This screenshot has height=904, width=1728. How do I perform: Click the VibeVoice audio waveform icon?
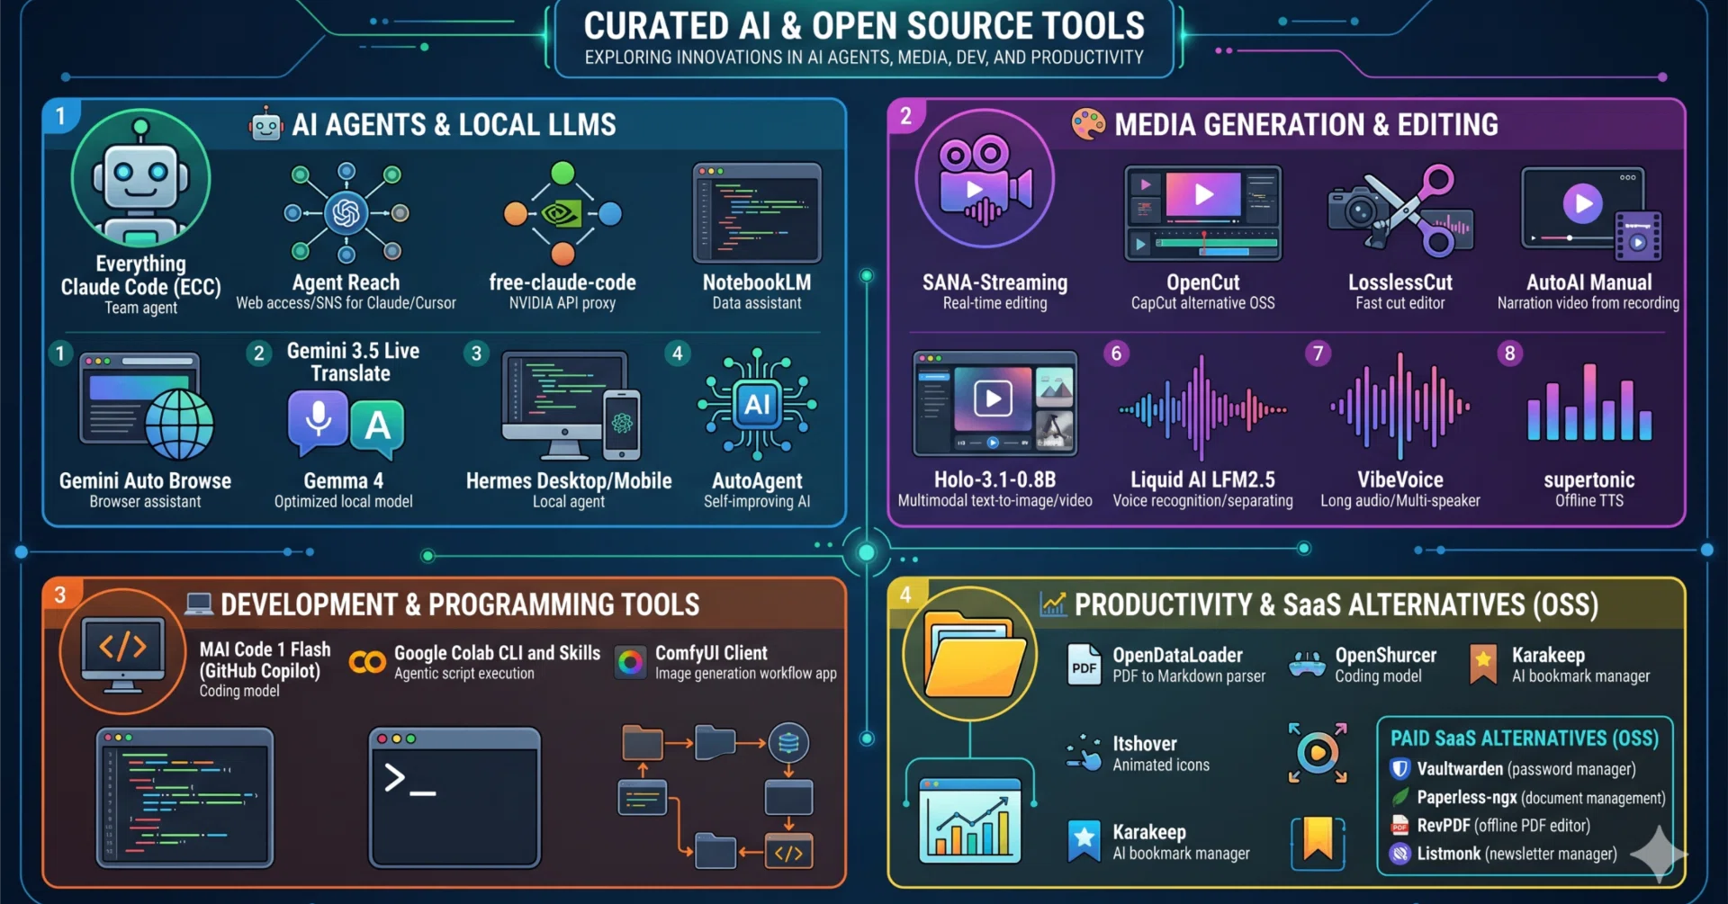pyautogui.click(x=1400, y=407)
